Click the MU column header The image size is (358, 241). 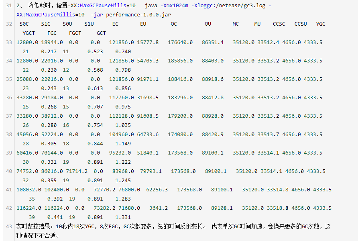tap(258, 24)
